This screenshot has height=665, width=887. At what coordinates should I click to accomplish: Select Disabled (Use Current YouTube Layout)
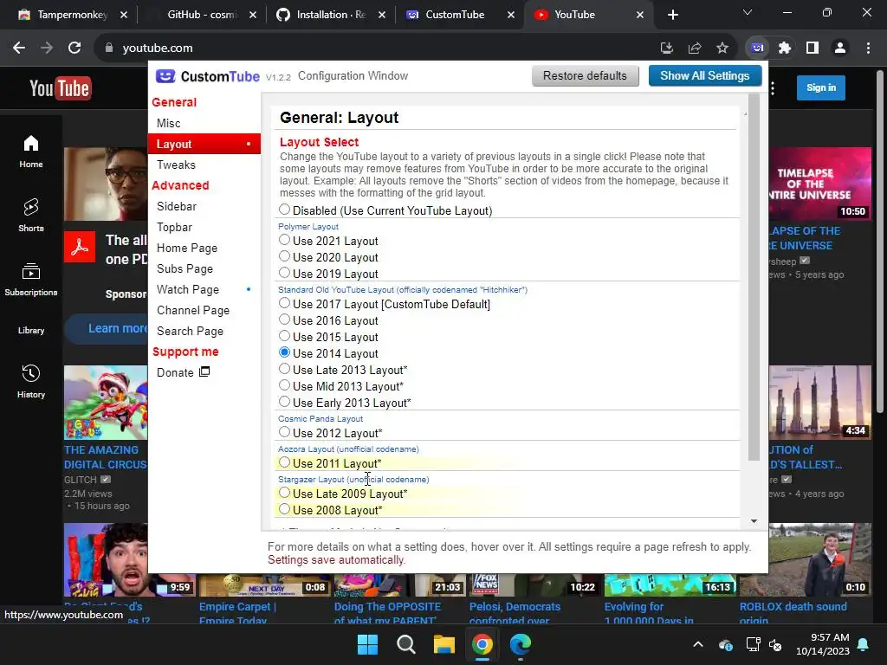coord(284,210)
